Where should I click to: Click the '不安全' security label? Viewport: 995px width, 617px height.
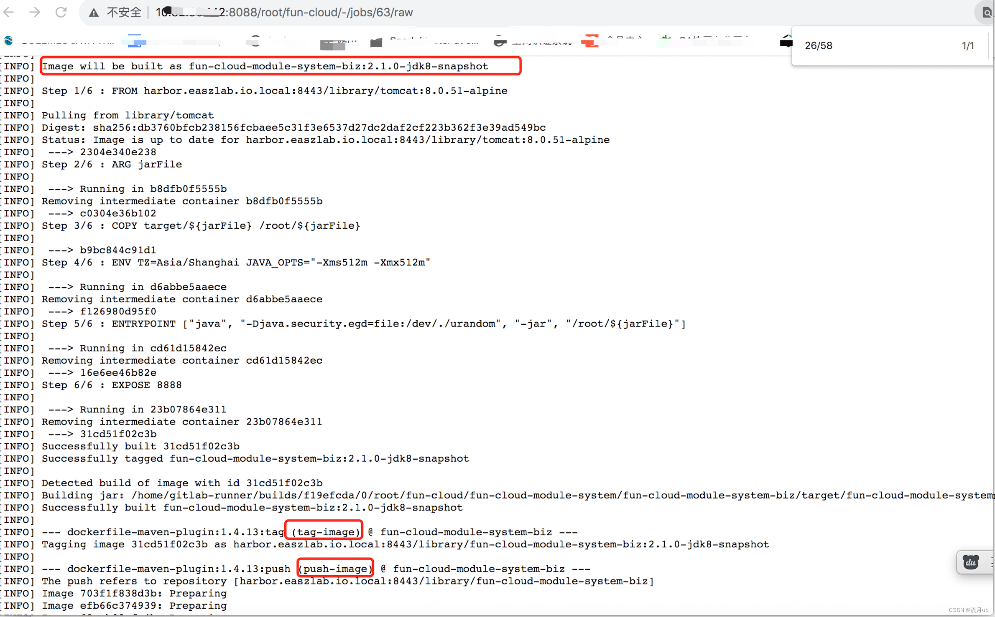(124, 13)
